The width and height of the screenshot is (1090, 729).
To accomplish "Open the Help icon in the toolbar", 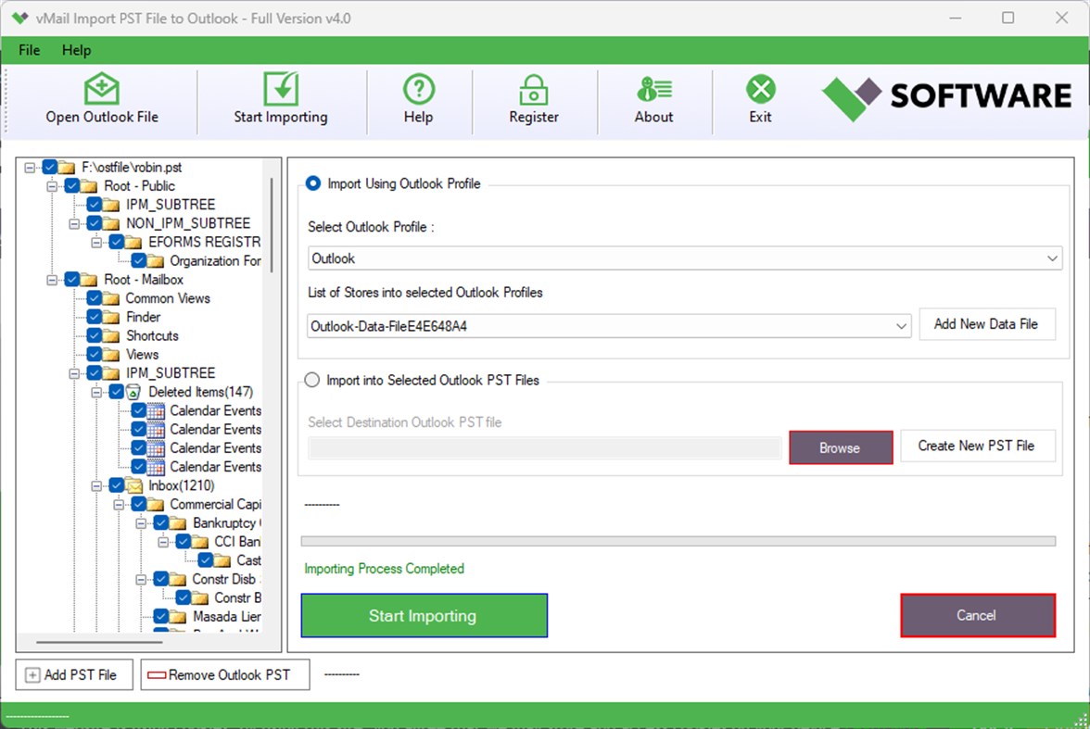I will 419,90.
